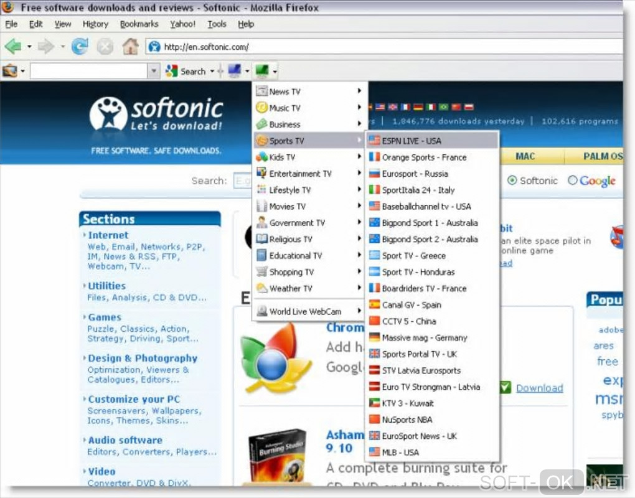Image resolution: width=635 pixels, height=498 pixels.
Task: Open the World Live WebCam submenu
Action: coord(309,311)
